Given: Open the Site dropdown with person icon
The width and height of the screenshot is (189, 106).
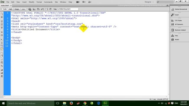Looking at the screenshot, I should (x=90, y=2).
